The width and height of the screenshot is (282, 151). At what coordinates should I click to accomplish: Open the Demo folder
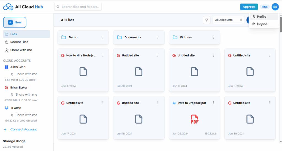point(73,37)
